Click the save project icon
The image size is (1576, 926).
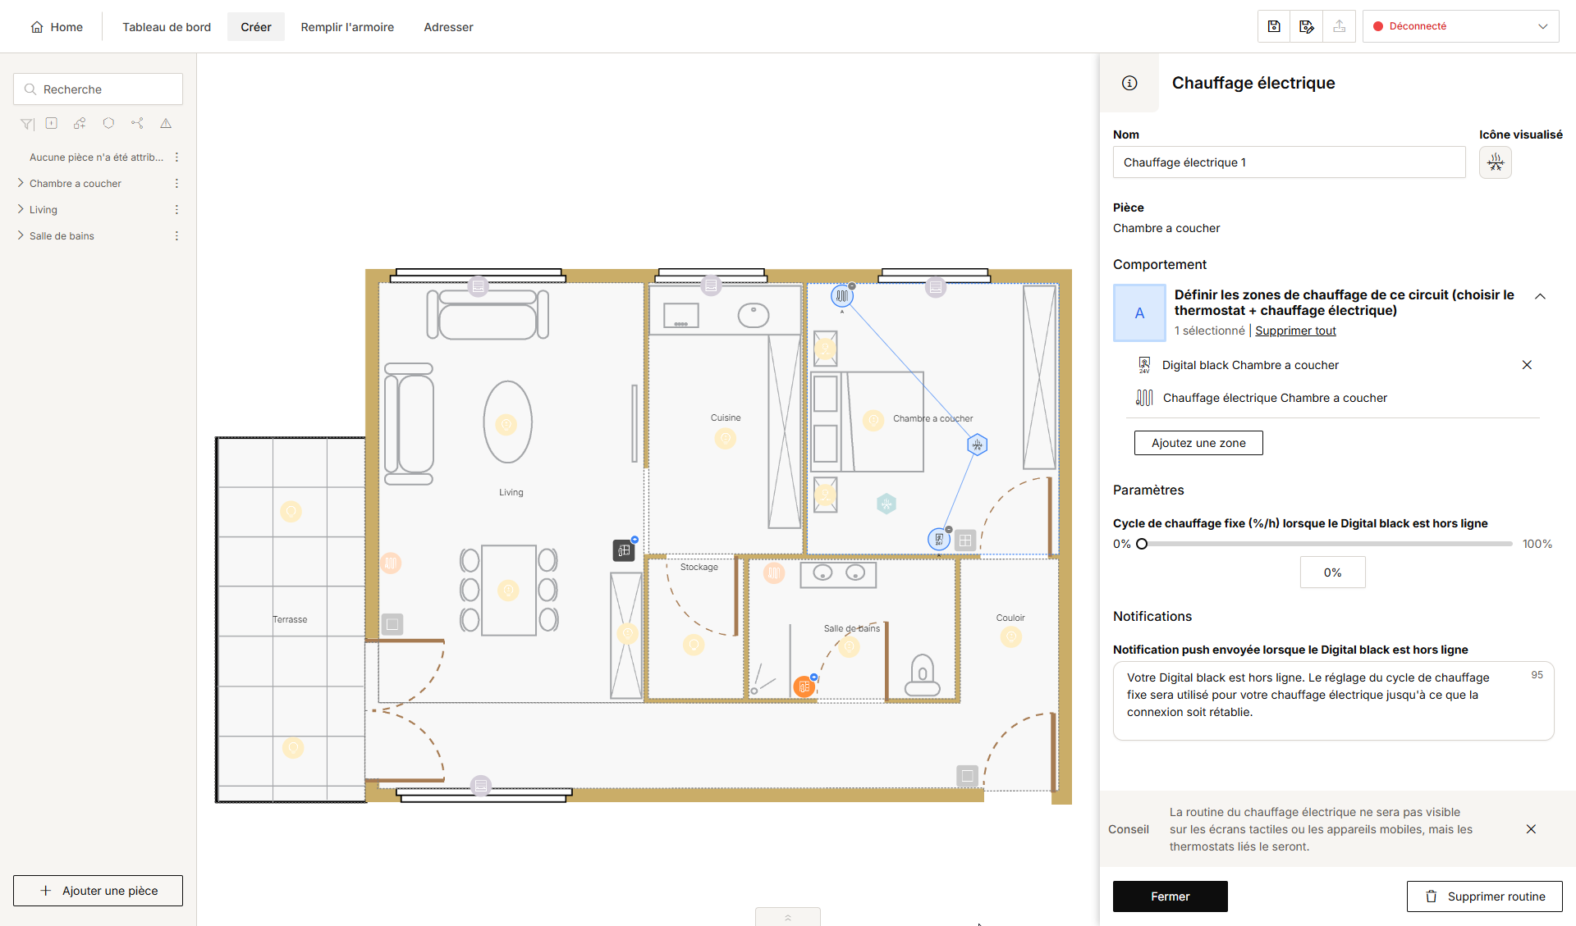click(1274, 26)
